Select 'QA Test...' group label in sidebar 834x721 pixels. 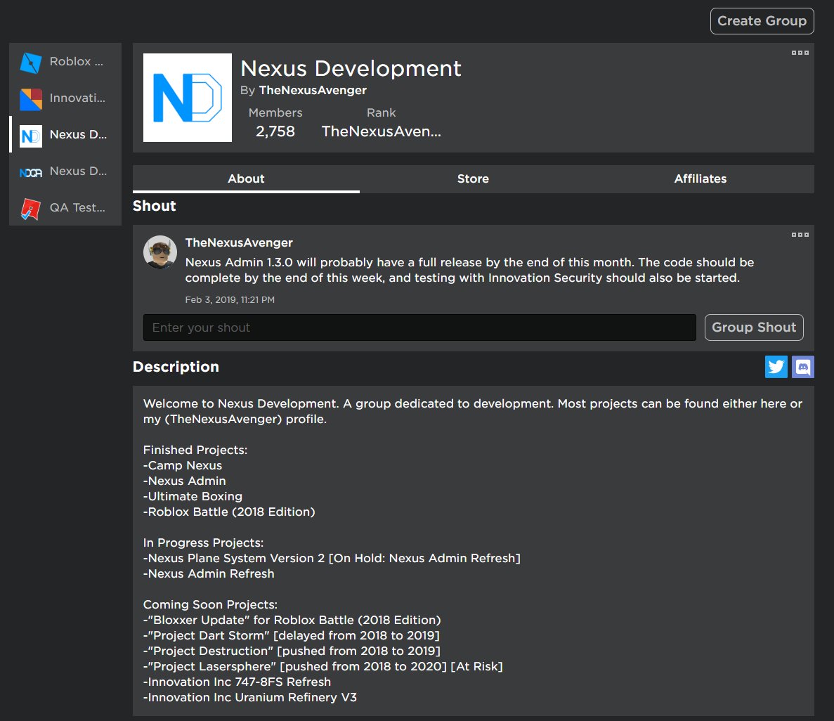point(78,207)
